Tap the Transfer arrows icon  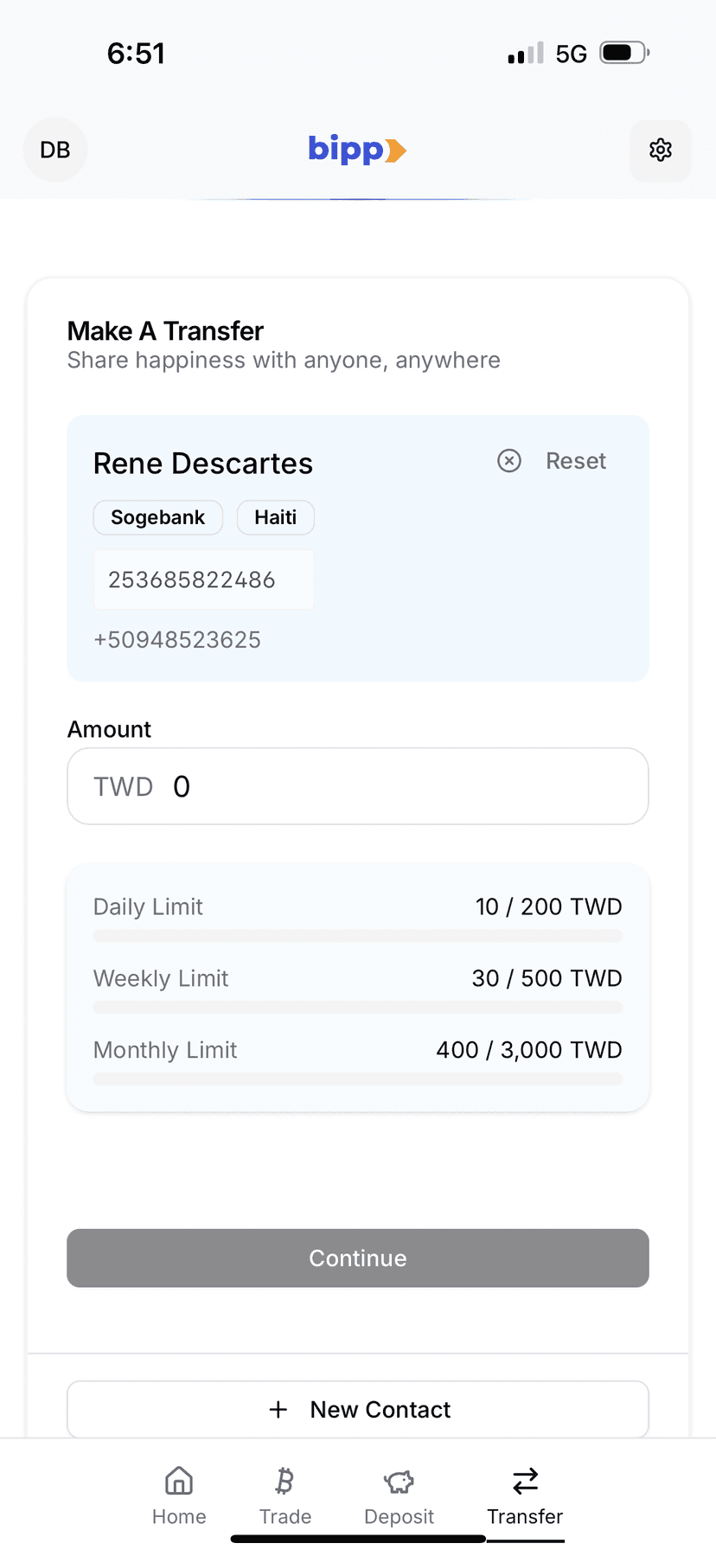point(525,1481)
